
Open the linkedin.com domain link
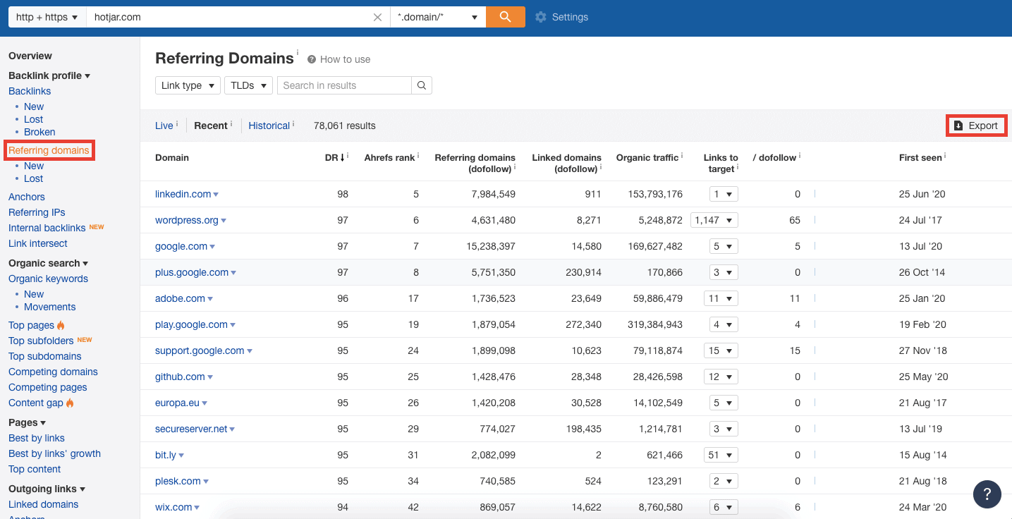pyautogui.click(x=183, y=194)
